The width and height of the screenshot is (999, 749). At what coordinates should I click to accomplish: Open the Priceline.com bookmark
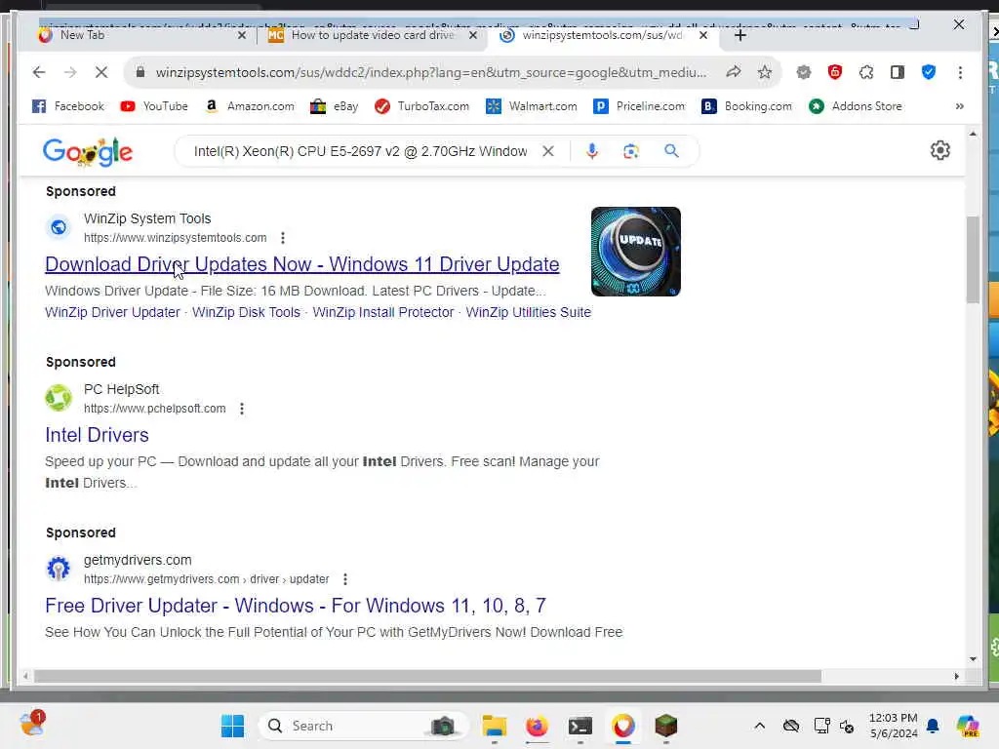click(x=640, y=106)
